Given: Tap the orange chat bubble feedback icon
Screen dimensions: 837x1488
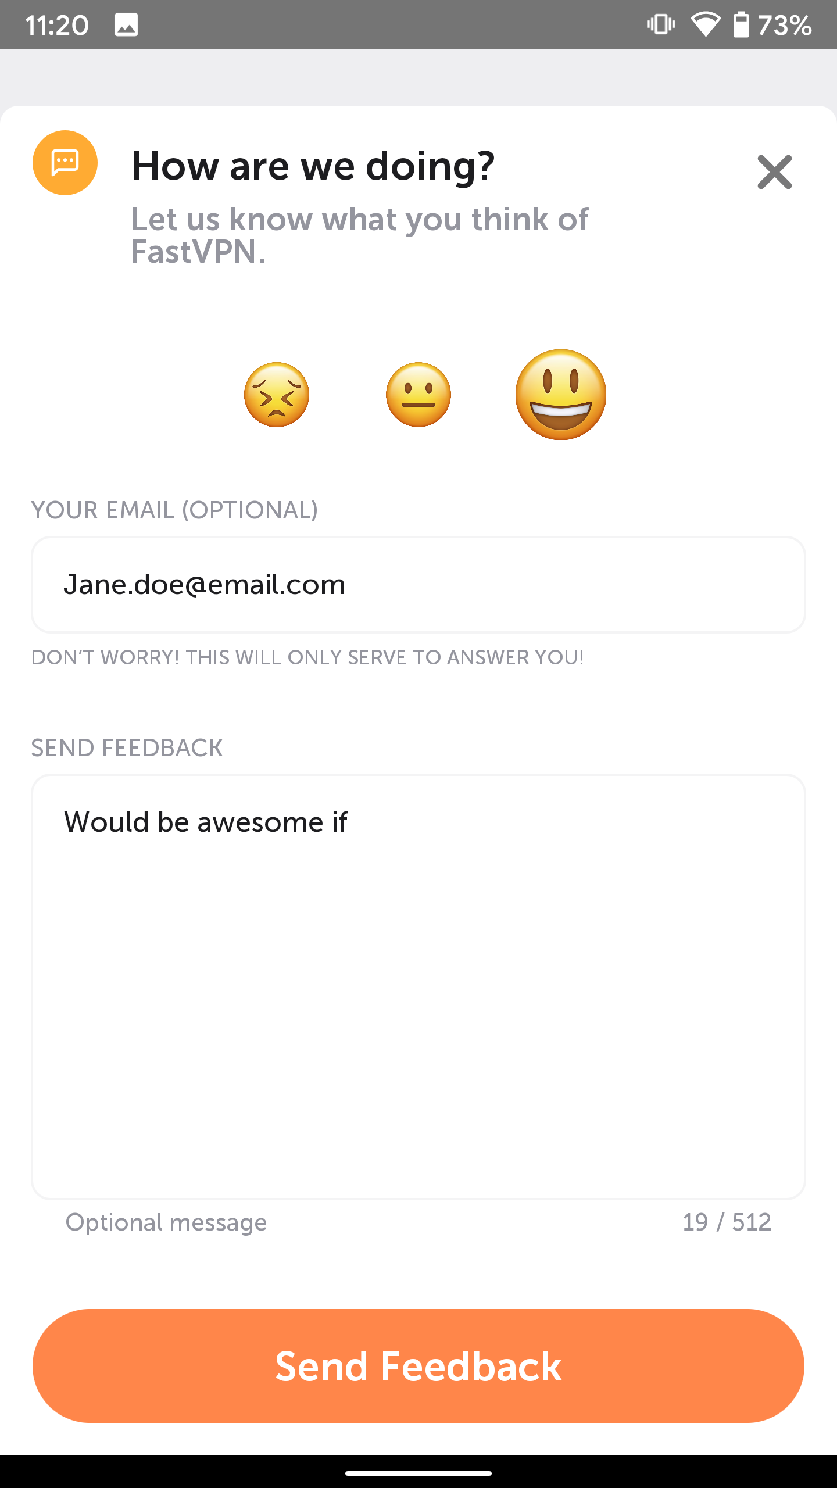Looking at the screenshot, I should (x=65, y=163).
